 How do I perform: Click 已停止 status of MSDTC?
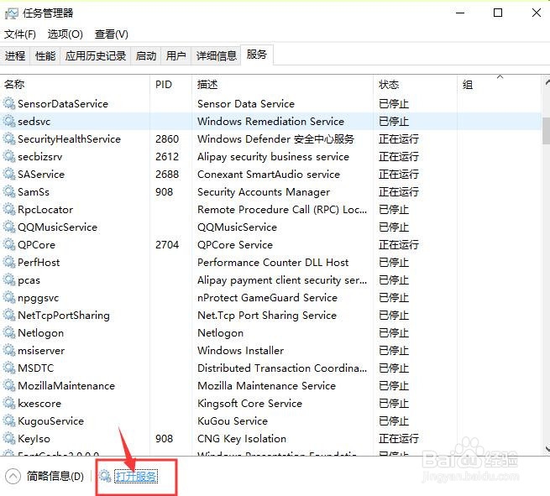click(394, 368)
